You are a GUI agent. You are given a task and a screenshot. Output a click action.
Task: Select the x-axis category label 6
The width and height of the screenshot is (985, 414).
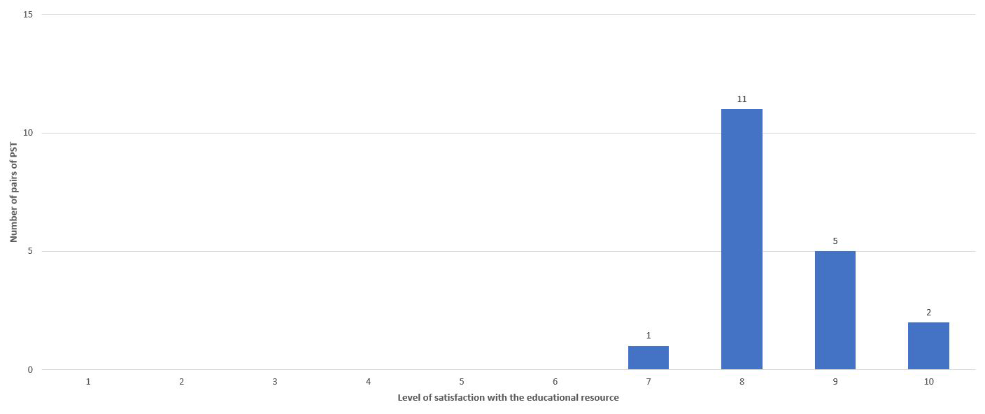click(555, 382)
